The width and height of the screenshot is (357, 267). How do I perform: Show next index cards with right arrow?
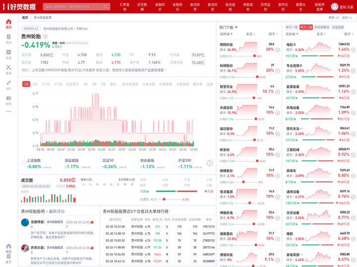tap(210, 163)
